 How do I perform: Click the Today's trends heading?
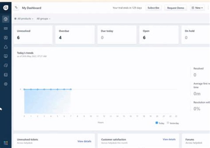(25, 53)
